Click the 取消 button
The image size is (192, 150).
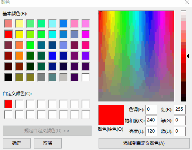pos(48,143)
